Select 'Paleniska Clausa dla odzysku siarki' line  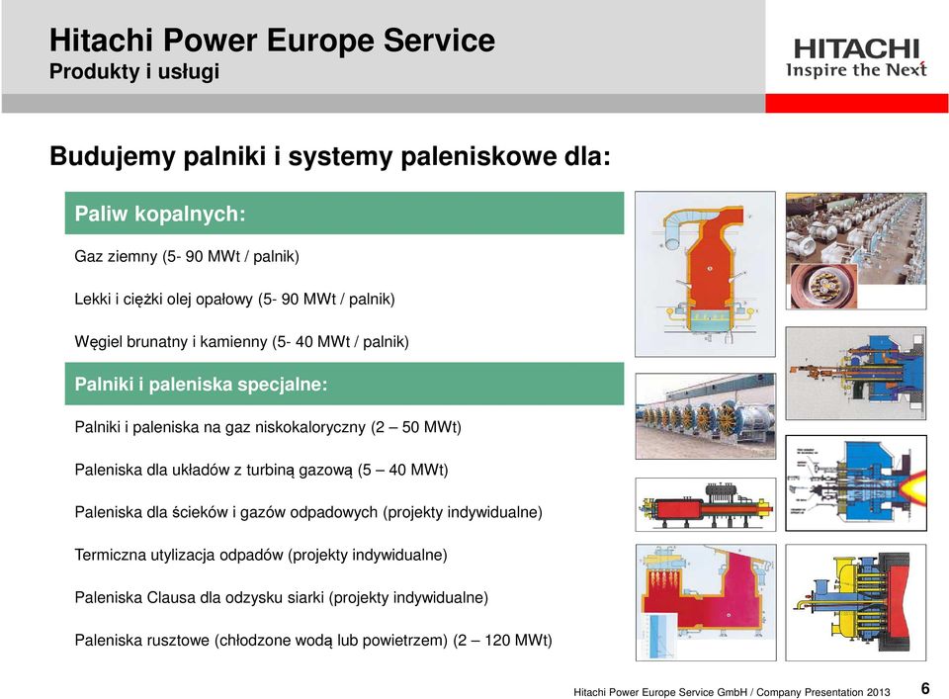(x=282, y=598)
